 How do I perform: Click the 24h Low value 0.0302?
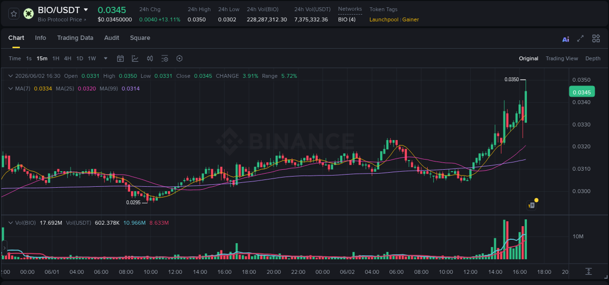227,19
